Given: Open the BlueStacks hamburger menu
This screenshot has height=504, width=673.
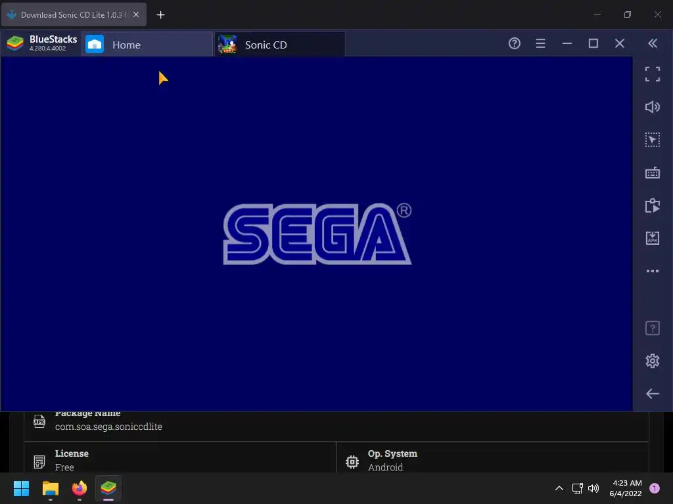Looking at the screenshot, I should tap(540, 43).
